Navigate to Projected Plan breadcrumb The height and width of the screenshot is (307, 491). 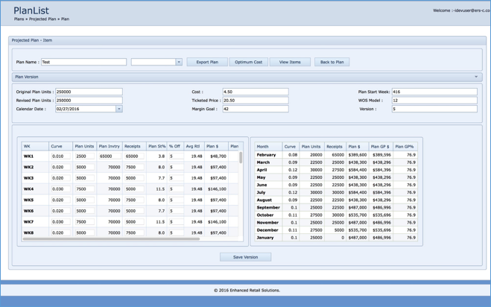[42, 19]
